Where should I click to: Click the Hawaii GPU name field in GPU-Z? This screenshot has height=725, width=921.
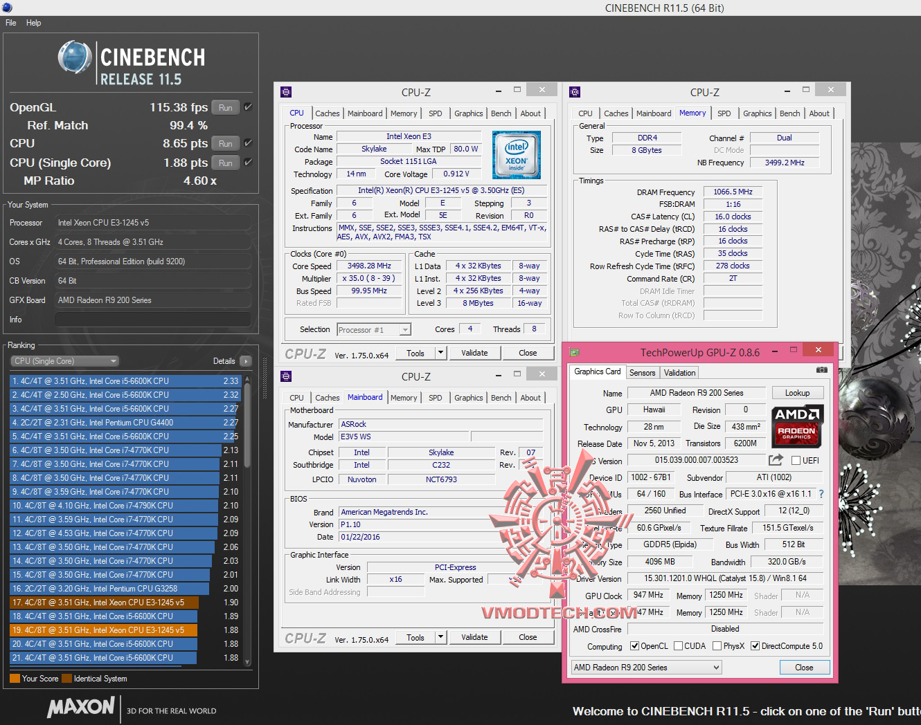click(x=654, y=410)
